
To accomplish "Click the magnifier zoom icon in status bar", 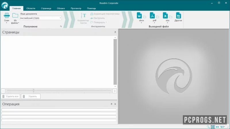I will 208,127.
